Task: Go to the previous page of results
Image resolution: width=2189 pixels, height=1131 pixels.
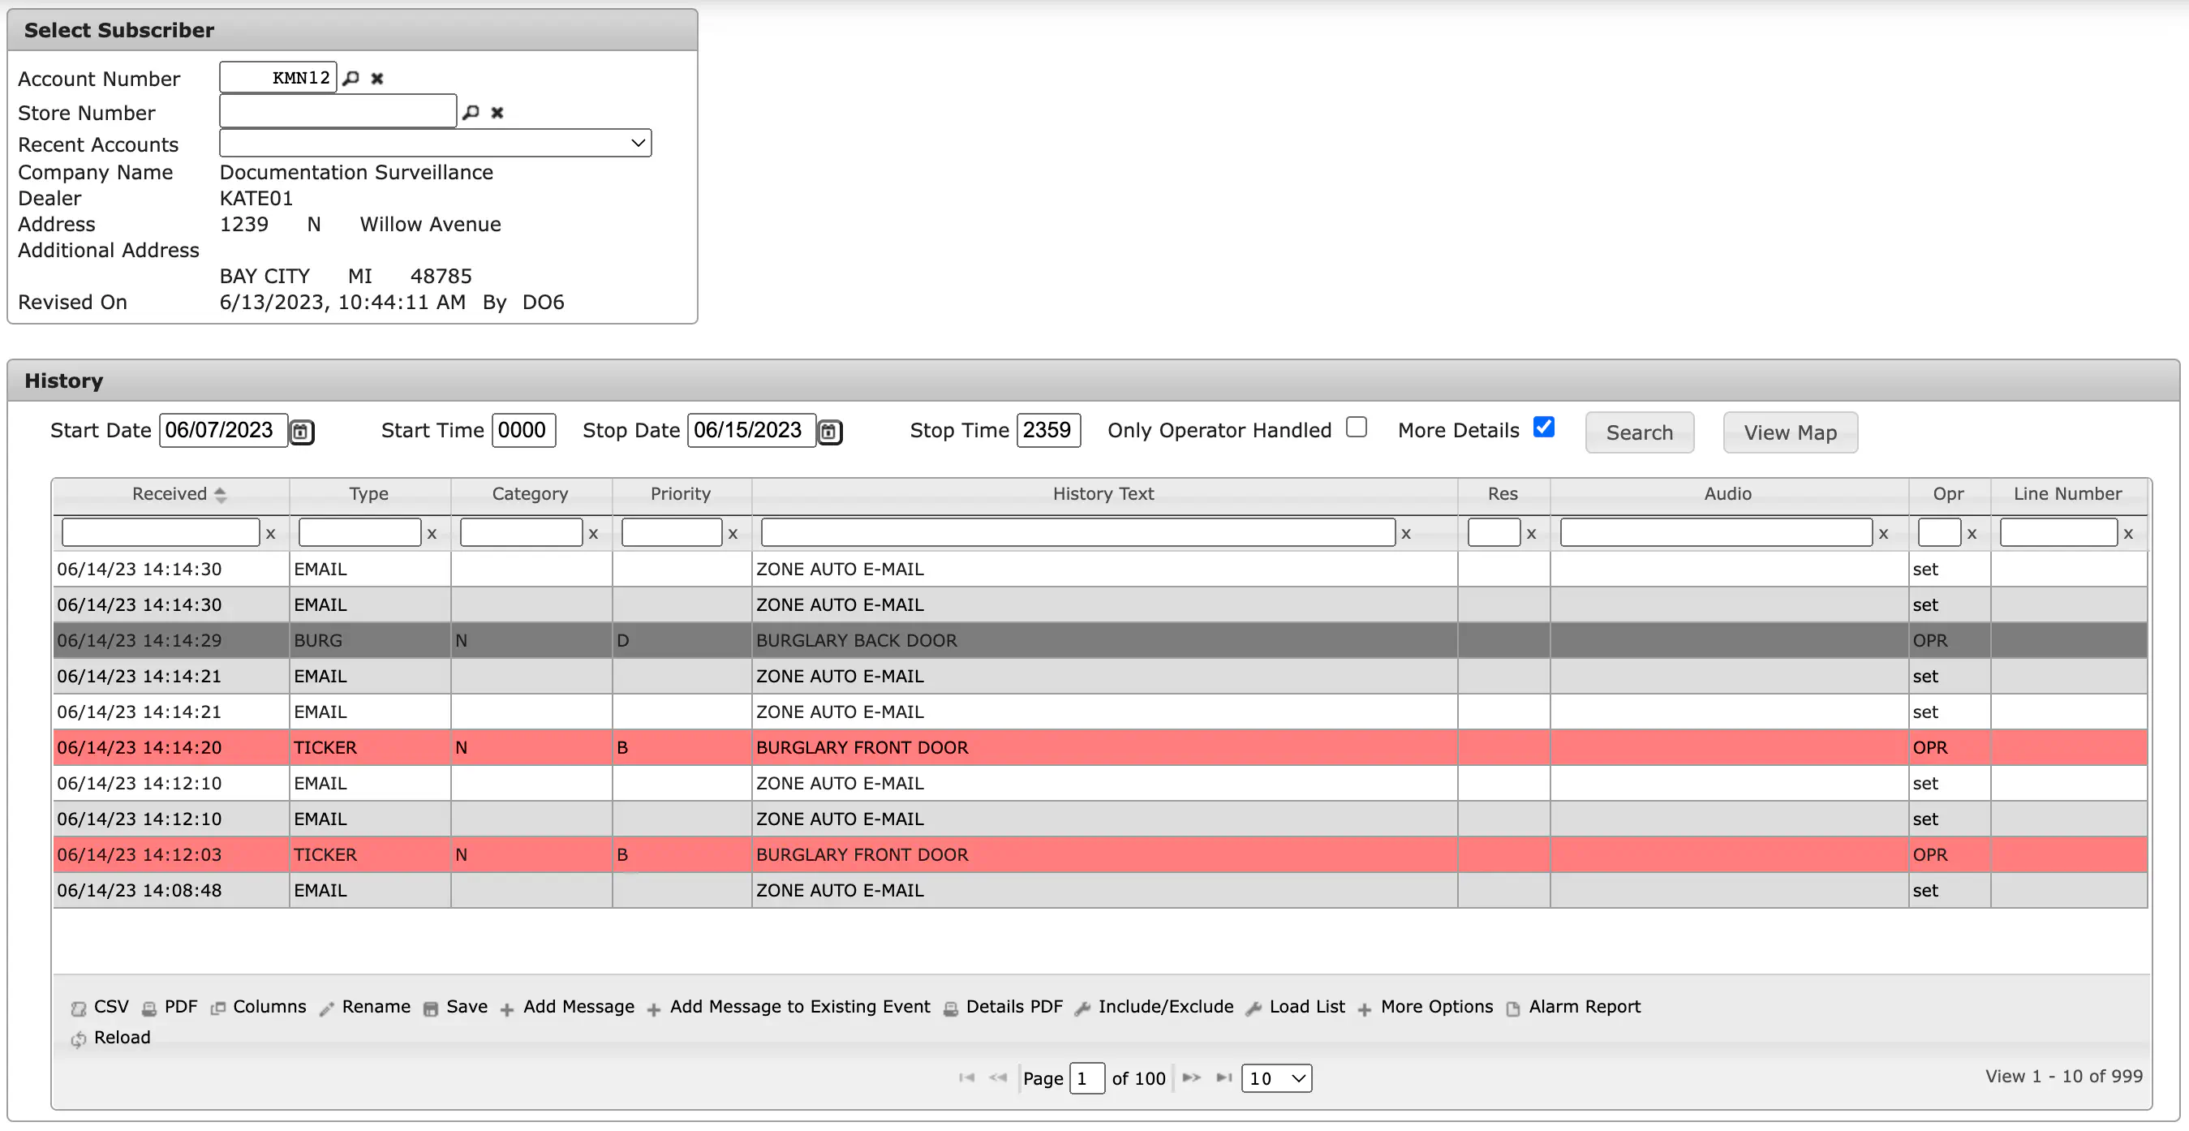Action: pos(998,1077)
